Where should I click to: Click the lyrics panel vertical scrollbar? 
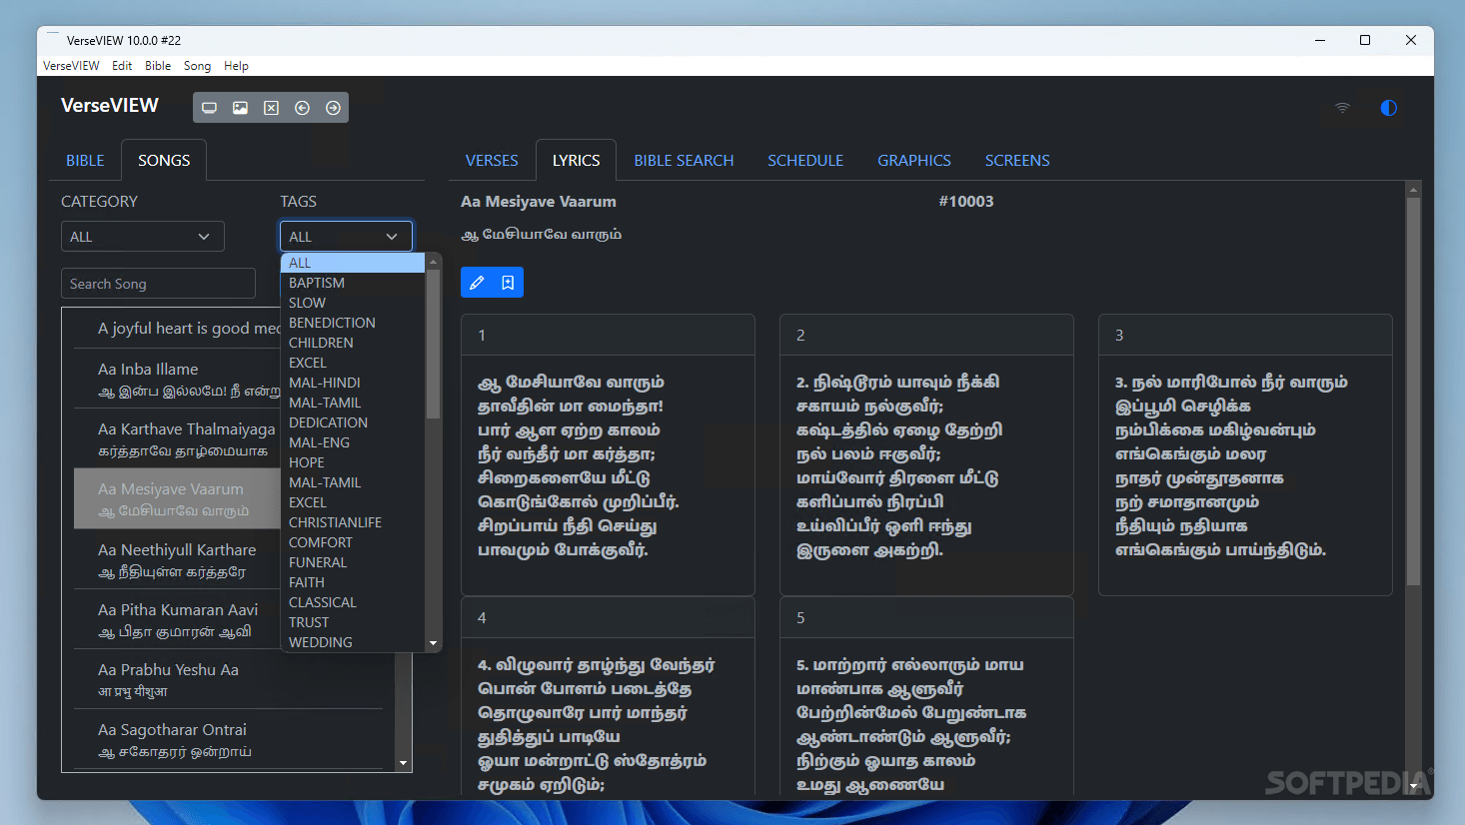click(1413, 390)
